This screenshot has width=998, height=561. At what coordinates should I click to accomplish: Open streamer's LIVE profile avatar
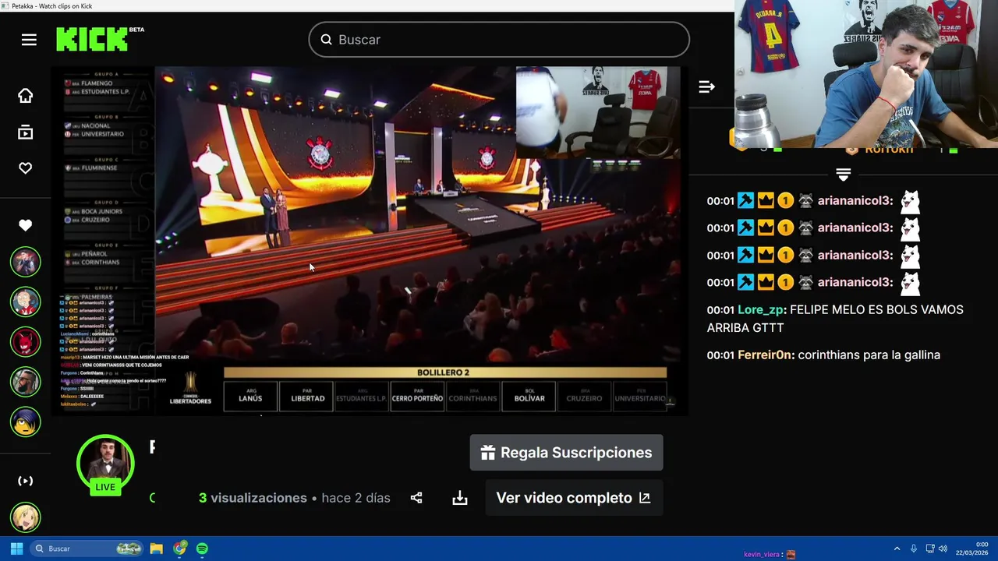pos(105,464)
